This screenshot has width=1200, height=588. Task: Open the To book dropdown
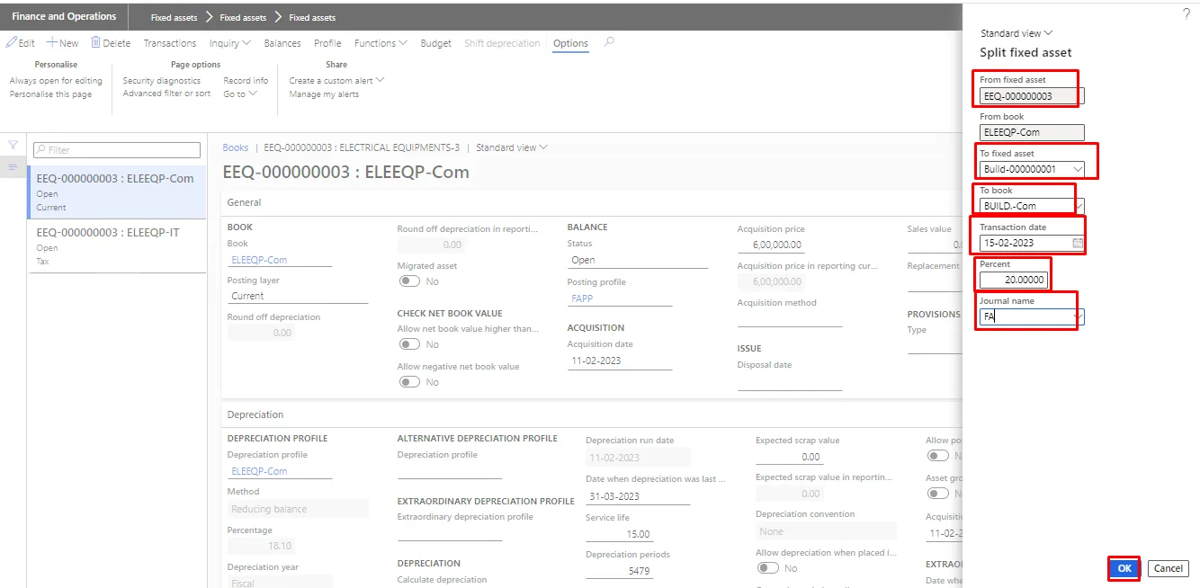click(1079, 206)
